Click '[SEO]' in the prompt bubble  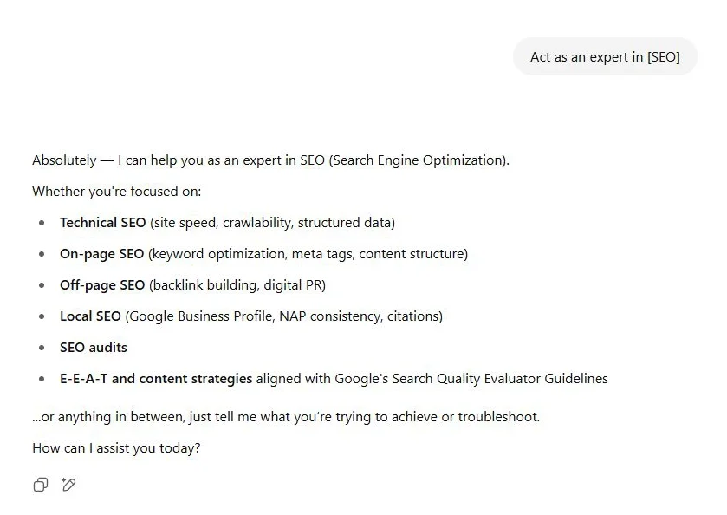[664, 57]
